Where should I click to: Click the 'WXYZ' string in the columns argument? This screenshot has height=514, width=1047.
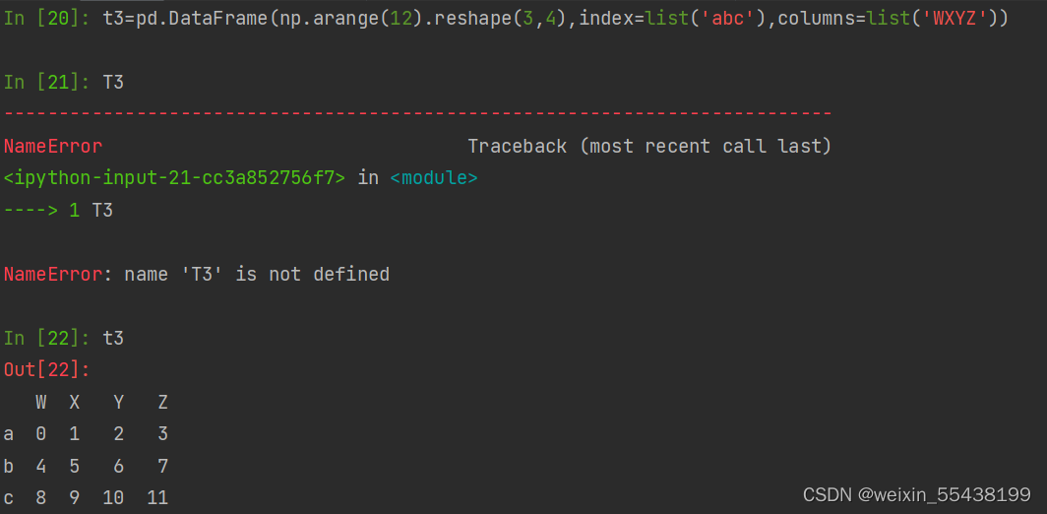click(955, 19)
